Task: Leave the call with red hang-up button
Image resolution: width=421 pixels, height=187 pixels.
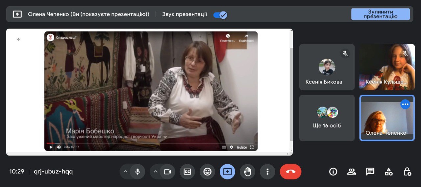Action: pyautogui.click(x=290, y=172)
